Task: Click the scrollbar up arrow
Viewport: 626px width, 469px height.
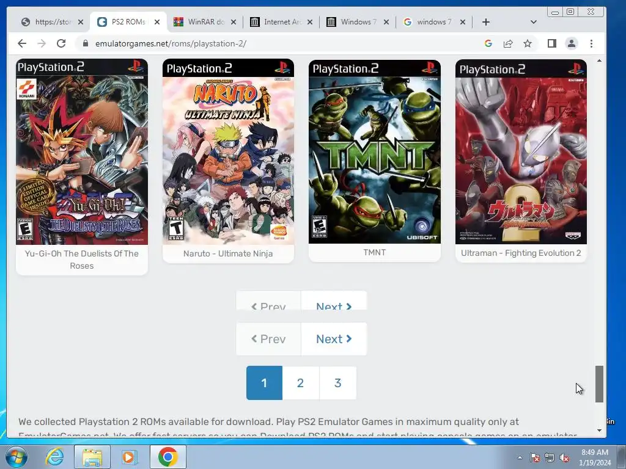Action: pos(599,60)
